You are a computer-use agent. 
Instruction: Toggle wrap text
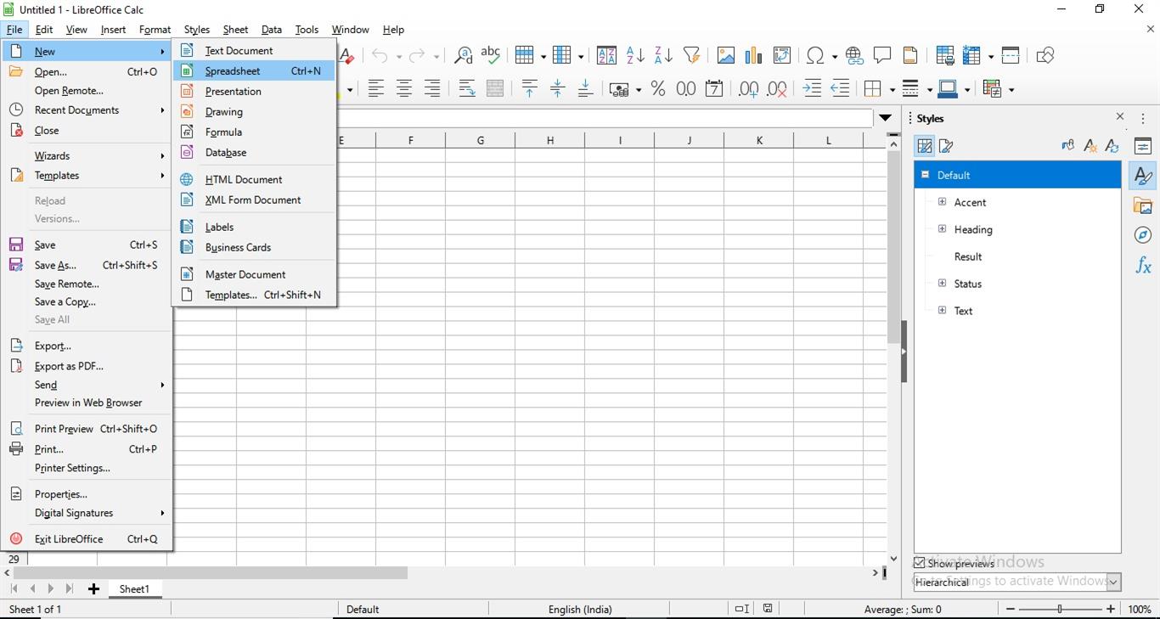(x=466, y=88)
